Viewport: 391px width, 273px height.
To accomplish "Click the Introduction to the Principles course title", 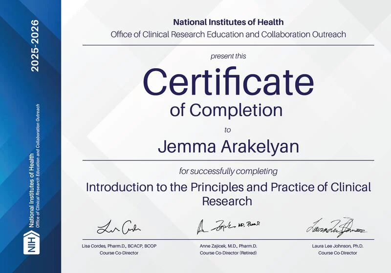I will [x=228, y=187].
